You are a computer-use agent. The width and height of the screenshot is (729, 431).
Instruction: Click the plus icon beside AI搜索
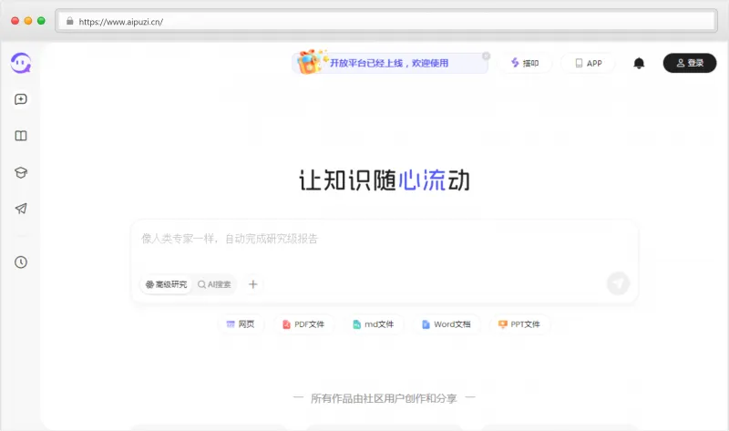click(253, 284)
